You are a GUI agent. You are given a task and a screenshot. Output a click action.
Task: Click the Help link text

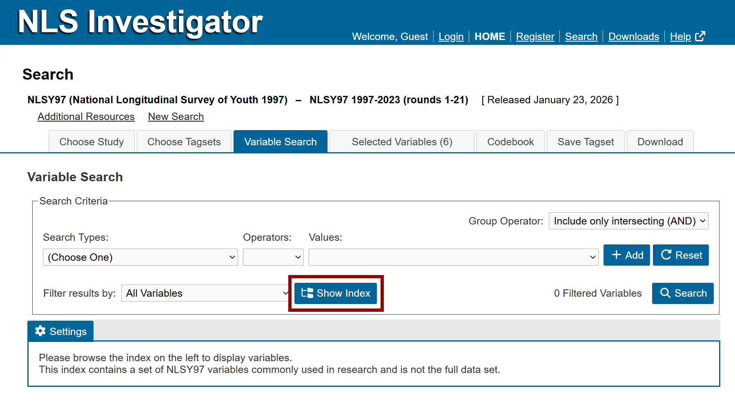pyautogui.click(x=680, y=37)
